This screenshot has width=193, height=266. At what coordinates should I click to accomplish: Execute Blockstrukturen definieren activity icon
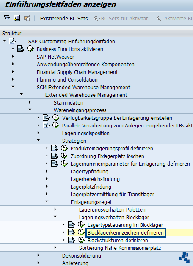[81, 240]
